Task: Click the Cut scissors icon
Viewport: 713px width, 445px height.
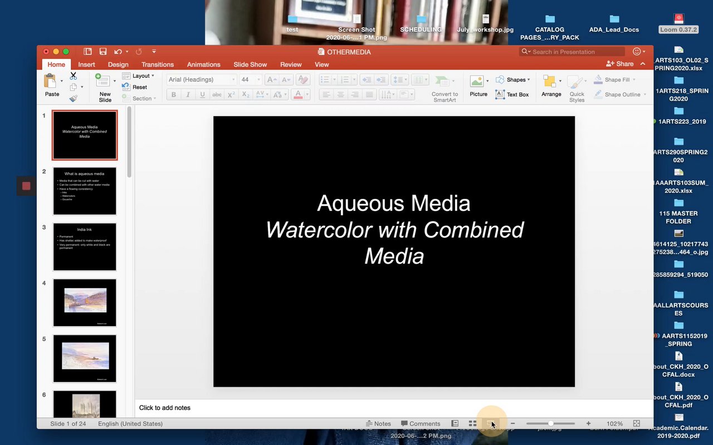Action: pos(74,76)
